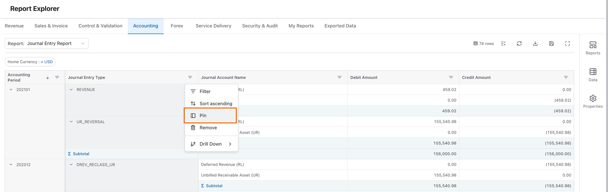Open the Drill Down submenu

pos(211,144)
